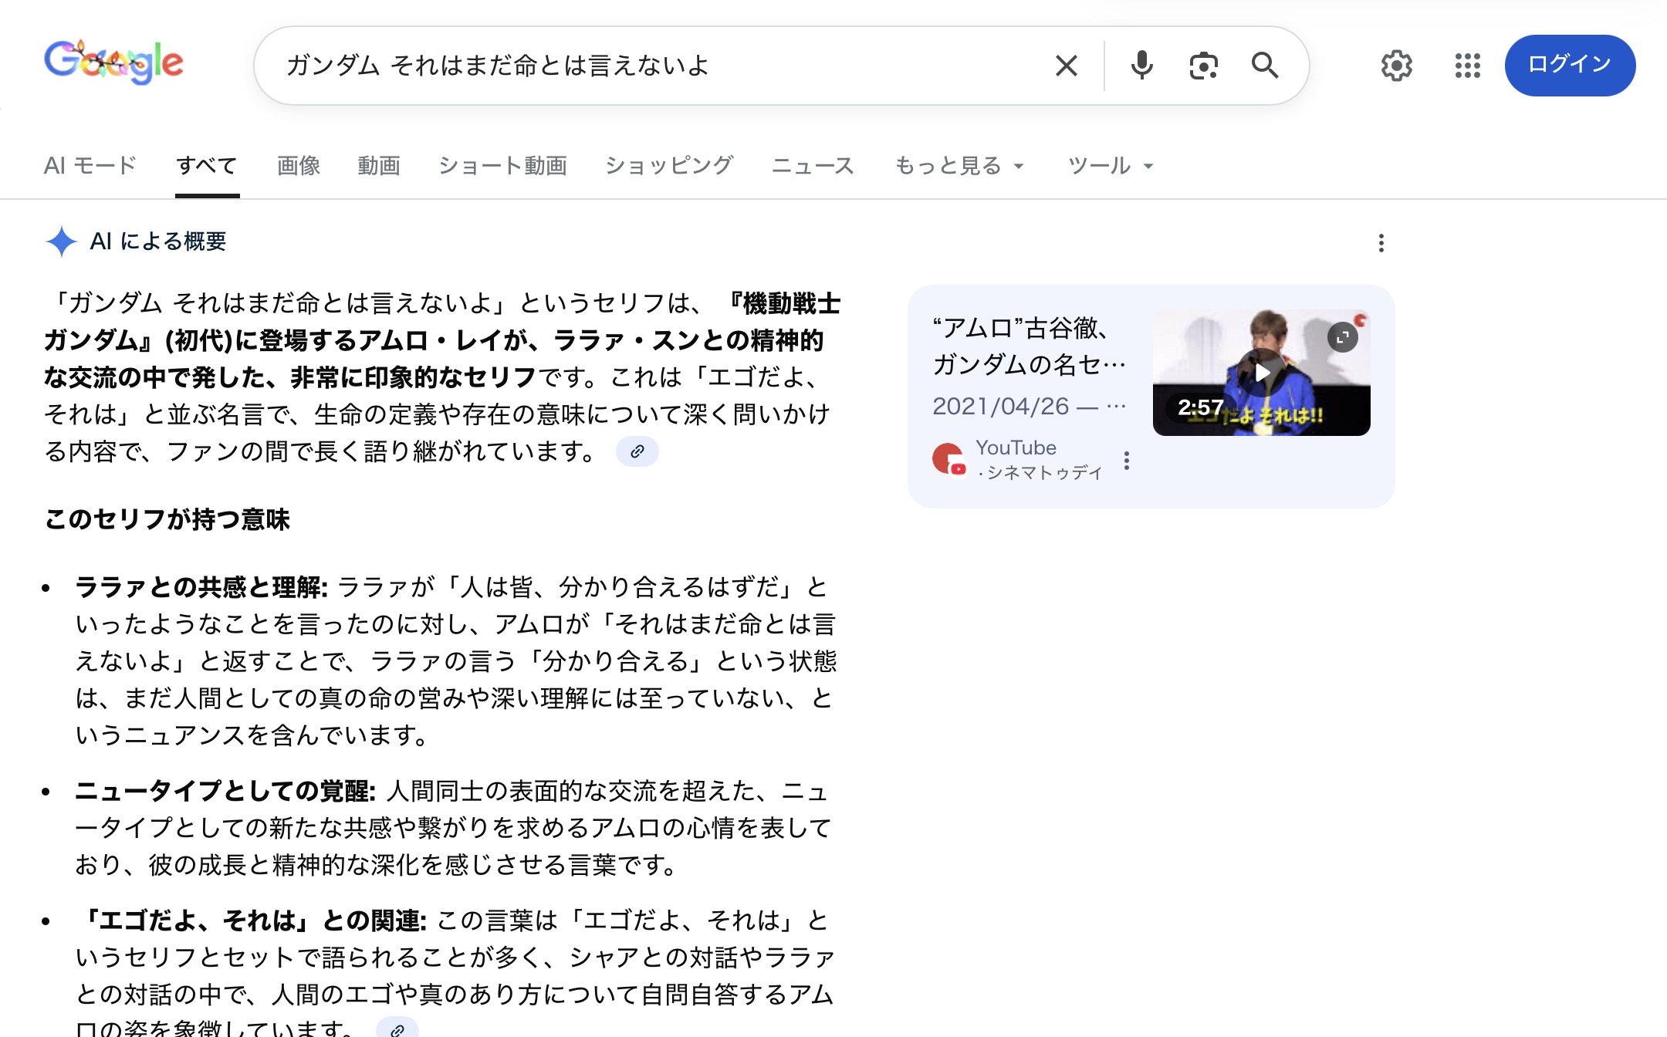Open settings gear icon
Viewport: 1667px width, 1037px height.
click(x=1396, y=66)
